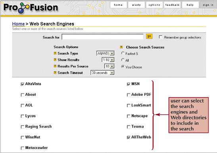Screen dimensions: 217x153
Task: Check the Metacrawler checkbox
Action: click(x=23, y=148)
